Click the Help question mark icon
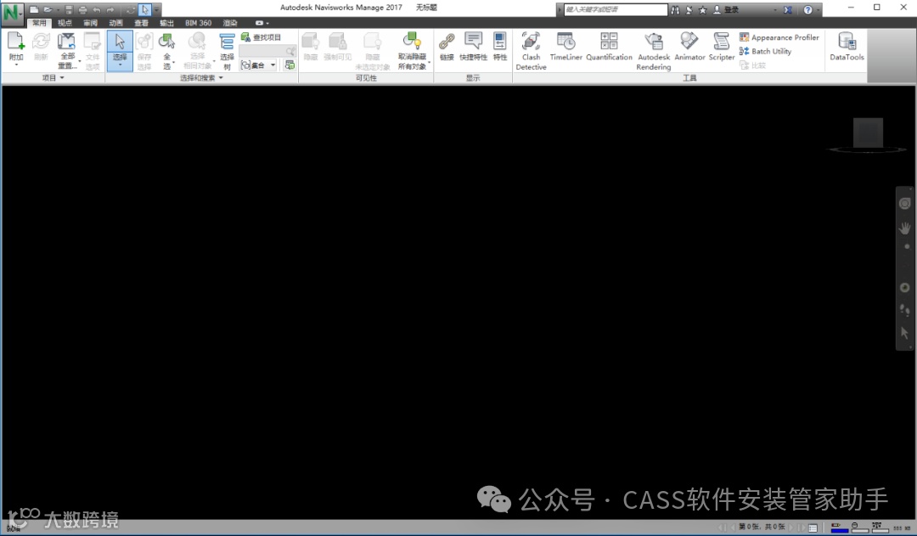This screenshot has width=917, height=536. (x=807, y=10)
